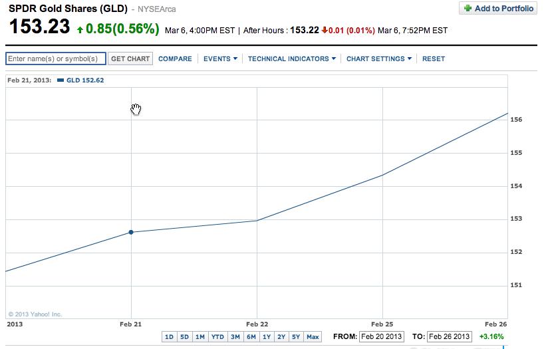Open the CHART SETTINGS dropdown
The width and height of the screenshot is (546, 349).
pyautogui.click(x=379, y=58)
